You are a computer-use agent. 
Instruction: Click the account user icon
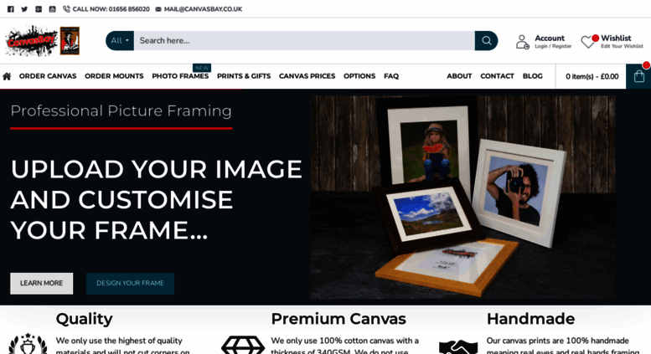pos(522,42)
